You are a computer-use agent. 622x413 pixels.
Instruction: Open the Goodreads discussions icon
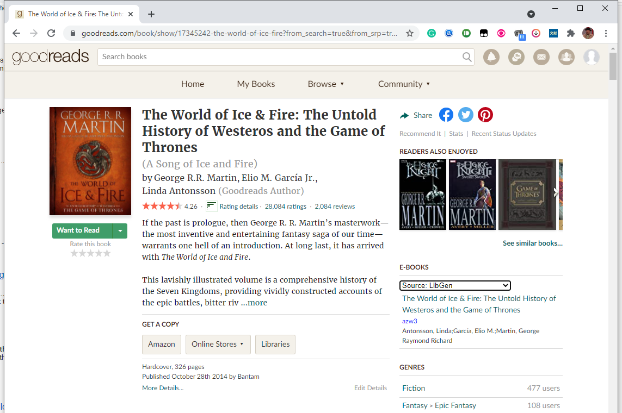click(516, 57)
